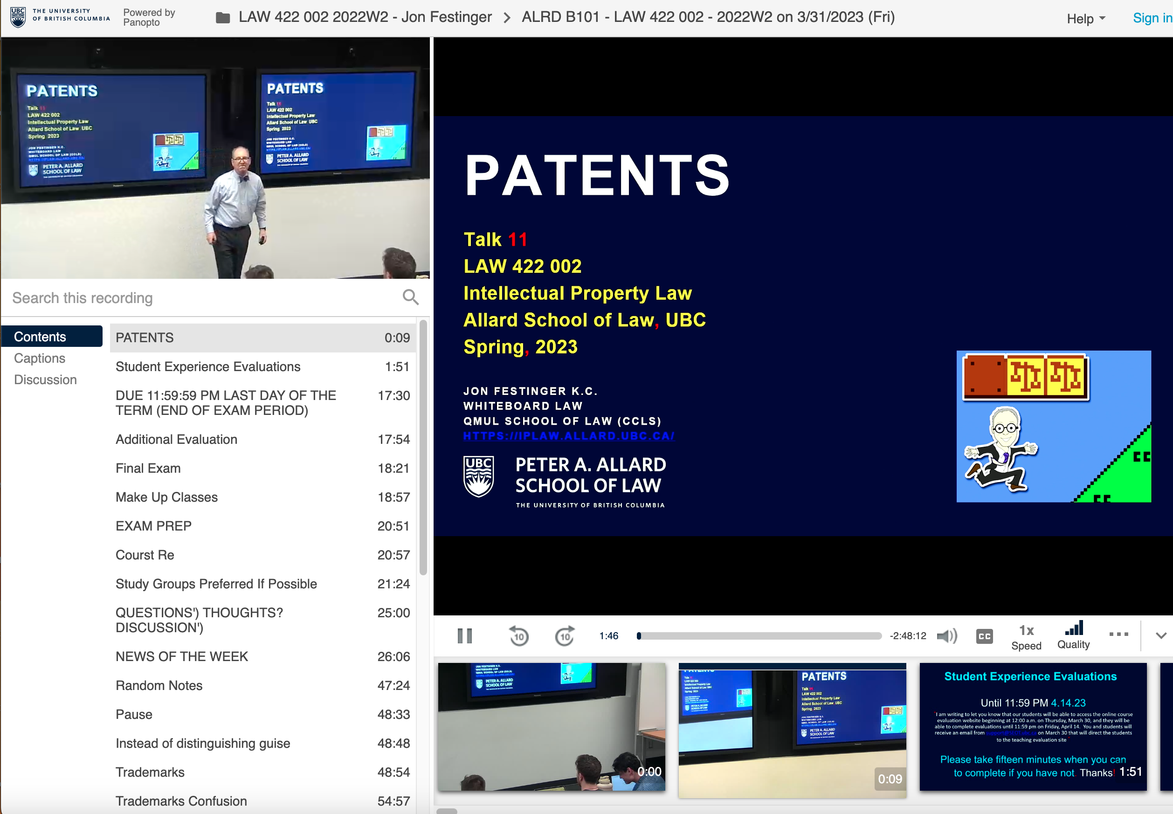
Task: Click ALRD B101 recording title
Action: pos(708,17)
